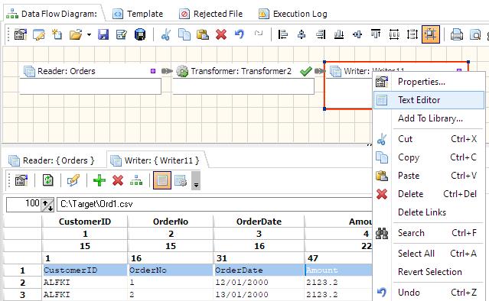Choose Select All in the context menu
Image resolution: width=489 pixels, height=301 pixels.
429,254
